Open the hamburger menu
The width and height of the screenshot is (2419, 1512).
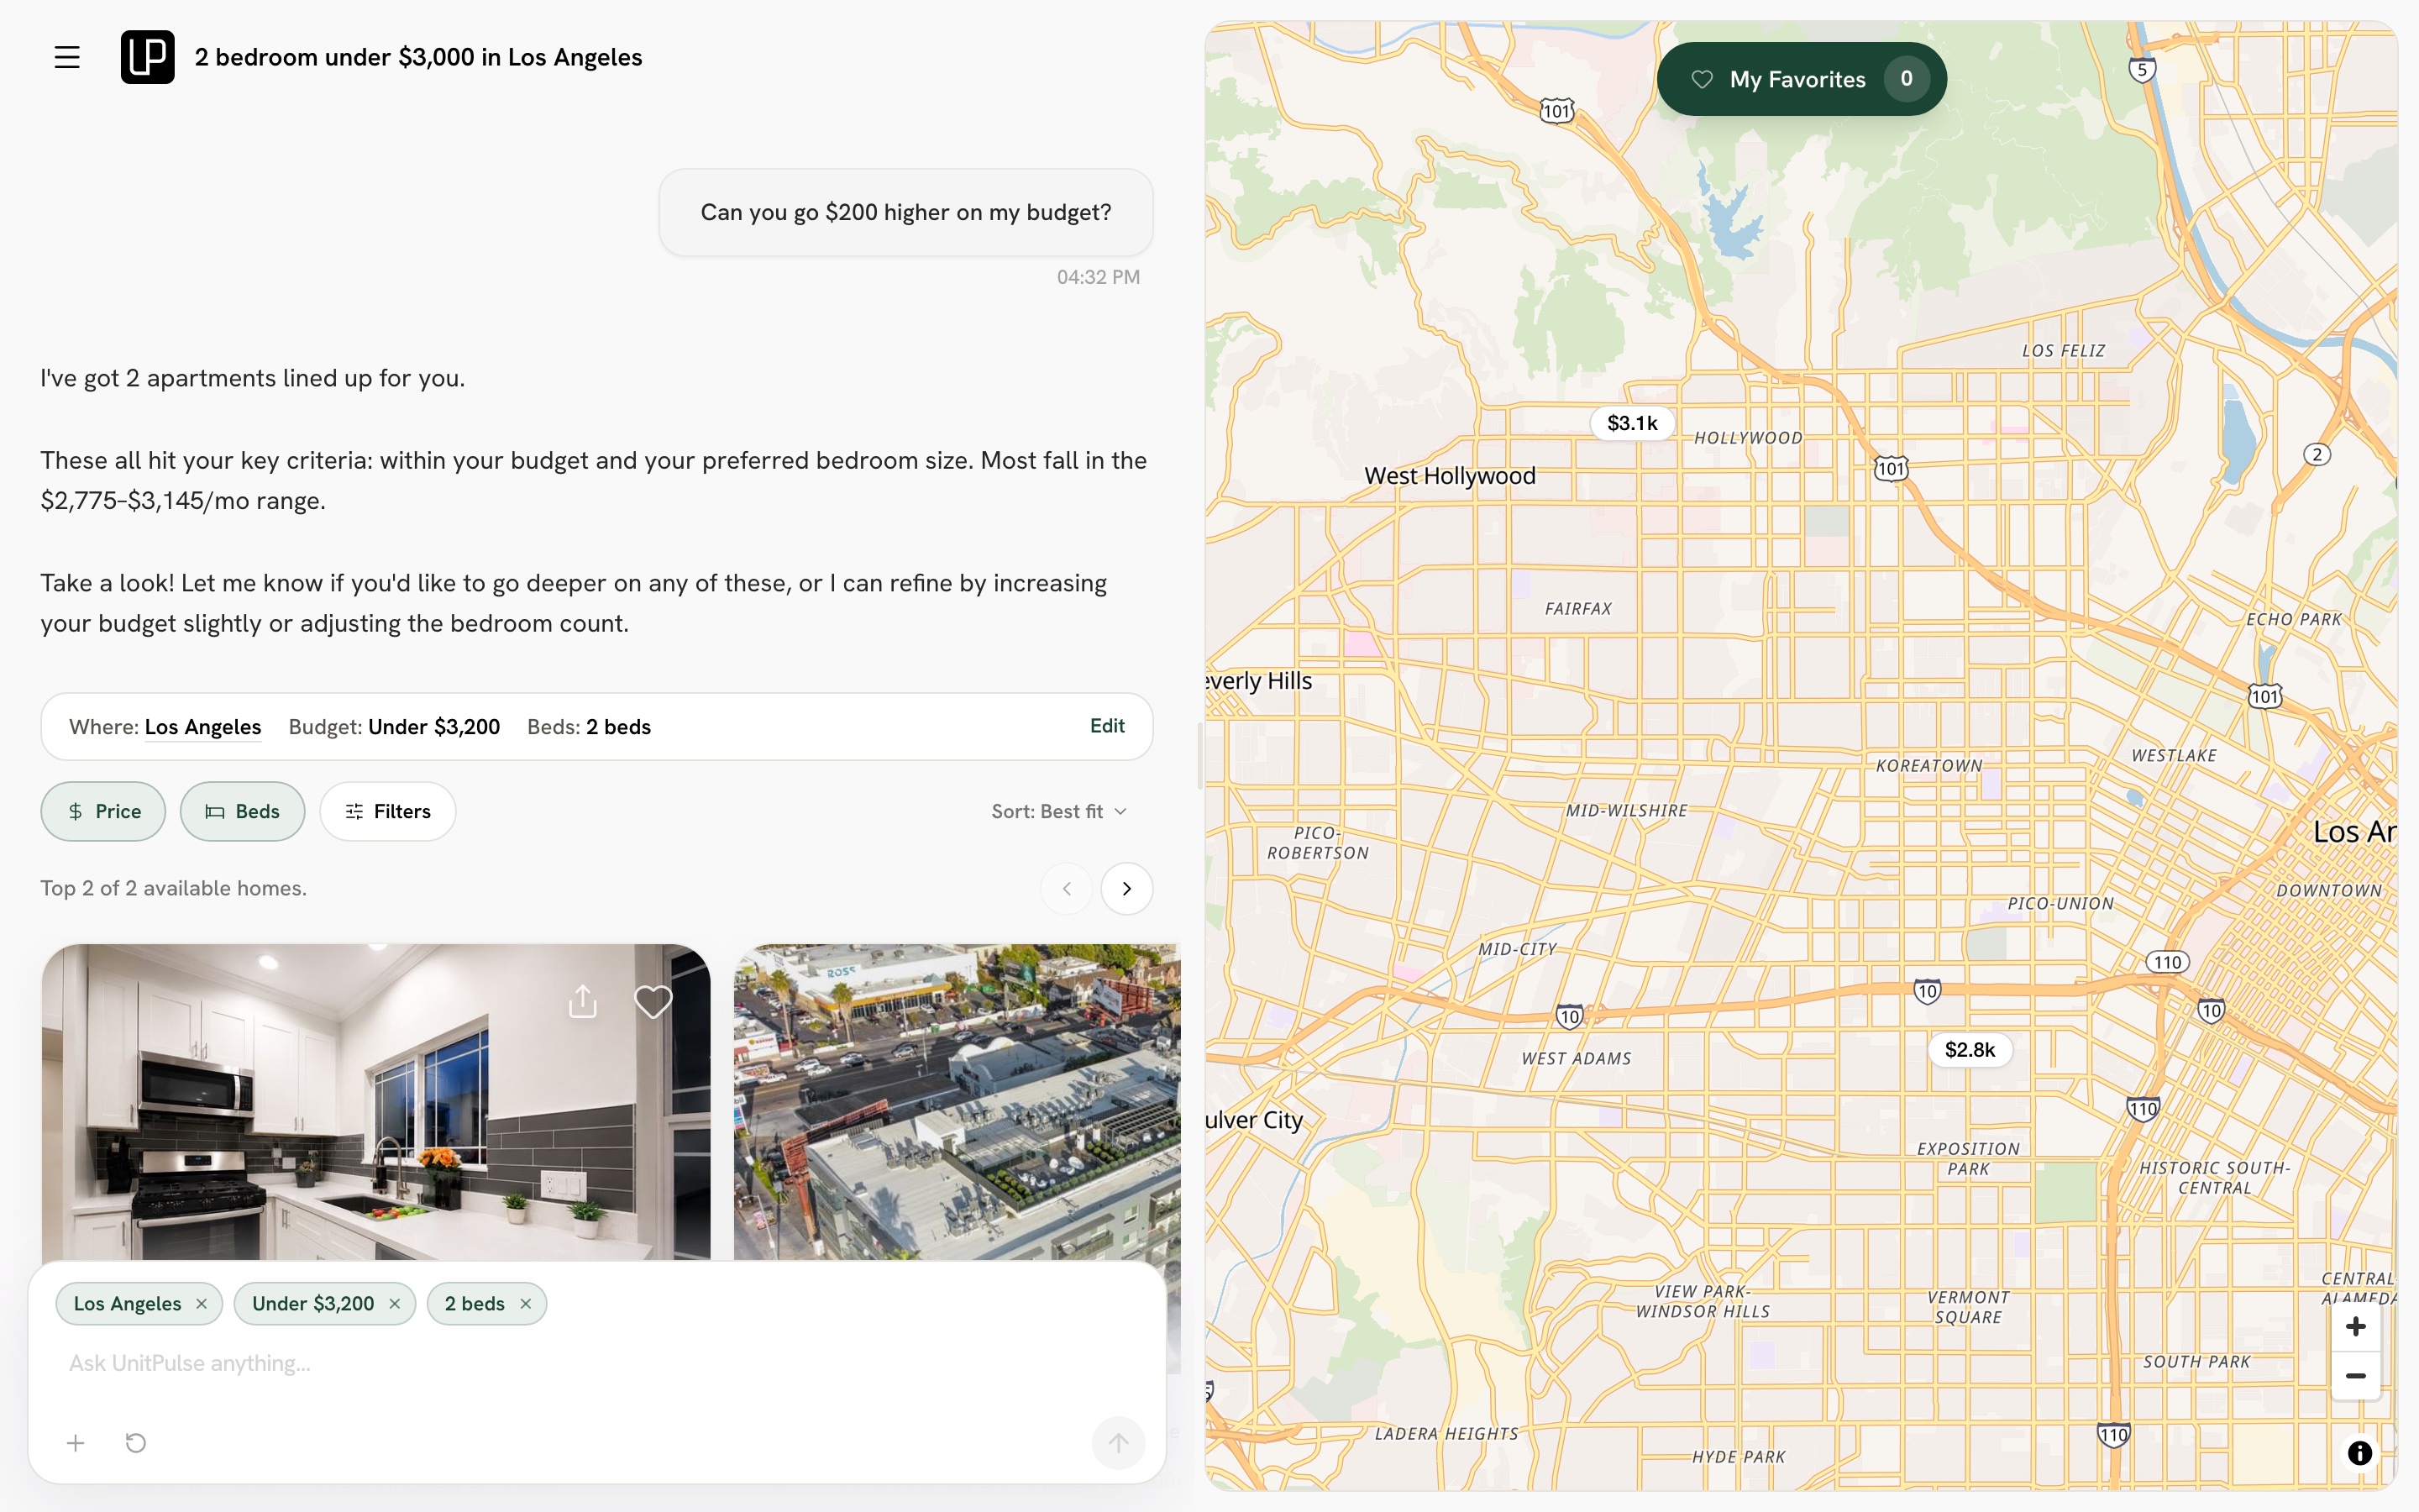coord(67,57)
